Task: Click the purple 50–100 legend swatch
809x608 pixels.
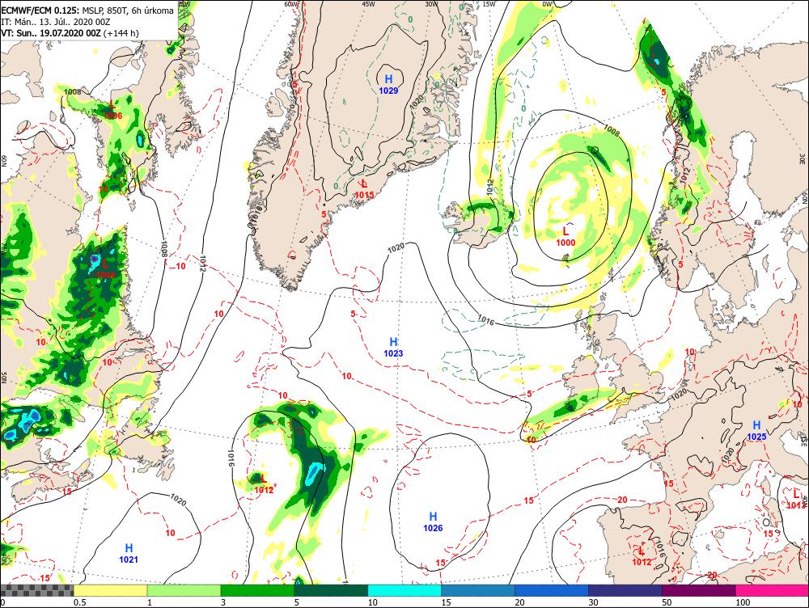Action: (699, 590)
